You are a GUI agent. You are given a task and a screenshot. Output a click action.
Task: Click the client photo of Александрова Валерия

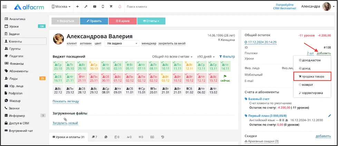coord(58,39)
